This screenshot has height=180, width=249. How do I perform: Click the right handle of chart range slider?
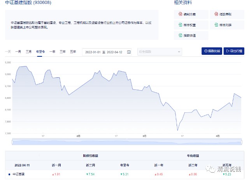click(241, 142)
